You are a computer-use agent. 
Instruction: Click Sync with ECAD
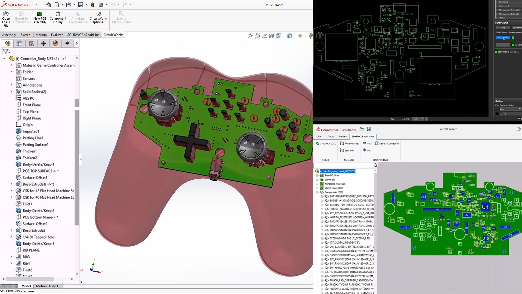tap(326, 143)
